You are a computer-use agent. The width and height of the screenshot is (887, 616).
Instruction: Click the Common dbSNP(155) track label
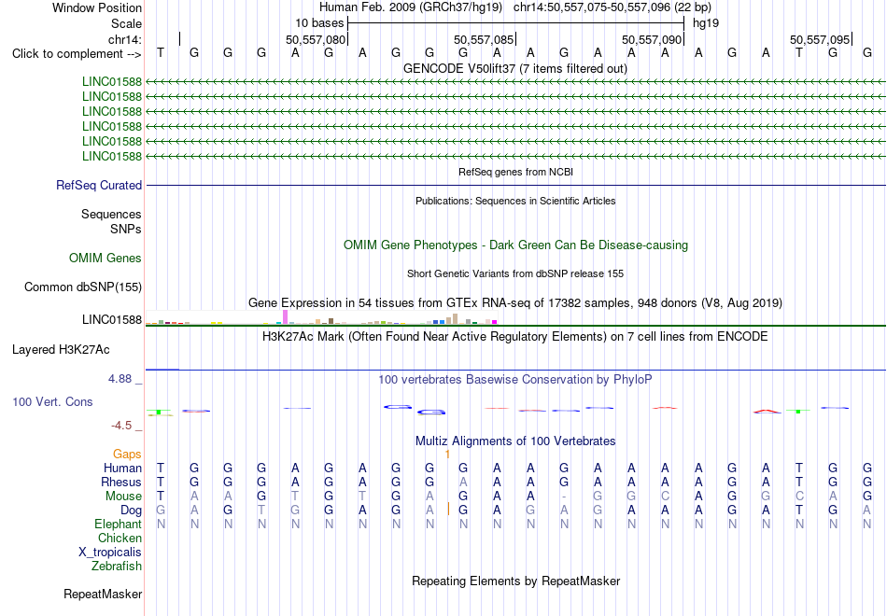coord(83,287)
